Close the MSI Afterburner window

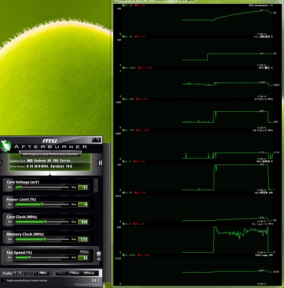[99, 140]
